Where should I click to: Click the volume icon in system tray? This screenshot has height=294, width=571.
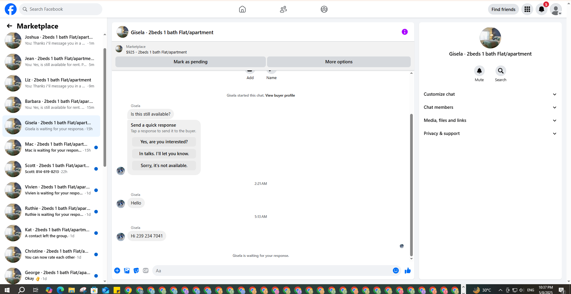point(522,290)
